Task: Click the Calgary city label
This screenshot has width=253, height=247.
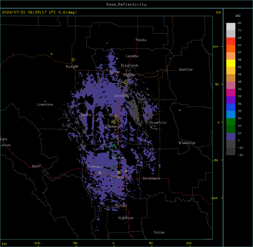Action: 117,177
